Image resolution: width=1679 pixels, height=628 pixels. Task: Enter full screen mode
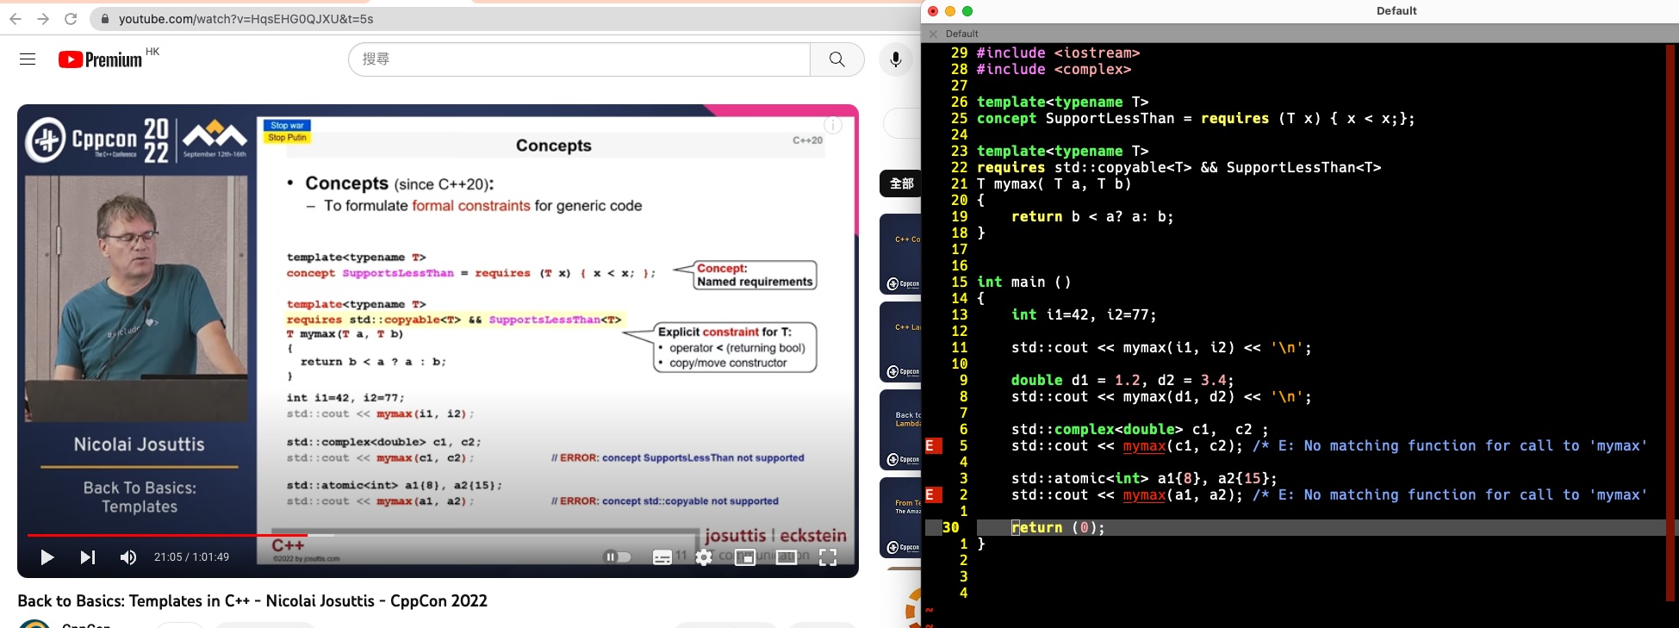(828, 557)
